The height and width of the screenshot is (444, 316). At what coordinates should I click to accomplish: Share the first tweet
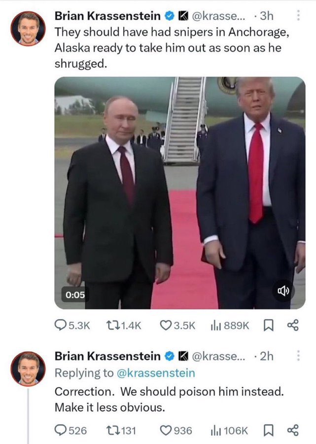coord(293,325)
